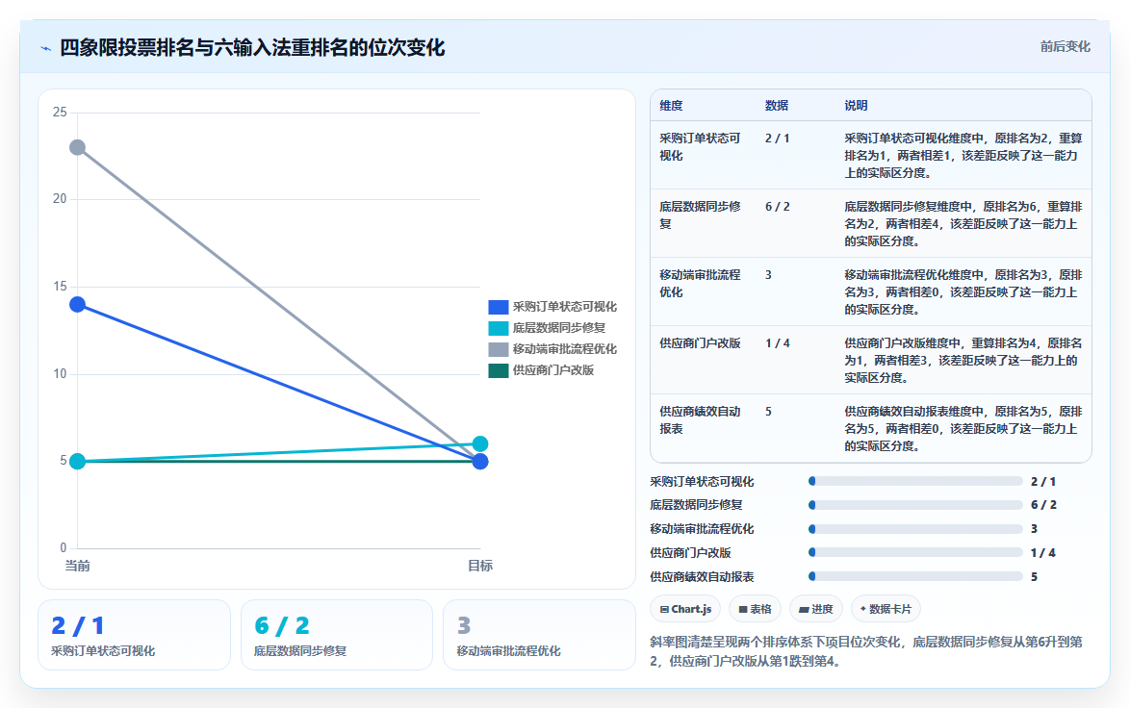Click the footer note starting 斜率图清楚呈现
Screen dimensions: 1130x708
point(866,651)
